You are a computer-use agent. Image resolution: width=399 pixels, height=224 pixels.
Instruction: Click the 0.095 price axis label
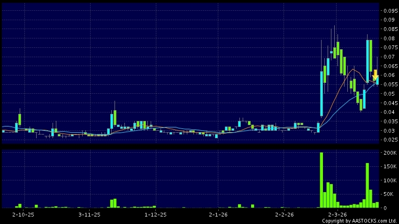pos(389,11)
